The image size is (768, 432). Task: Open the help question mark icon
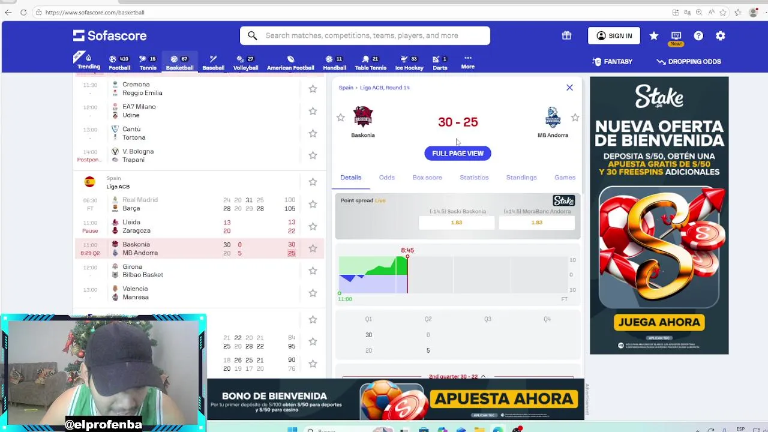698,36
